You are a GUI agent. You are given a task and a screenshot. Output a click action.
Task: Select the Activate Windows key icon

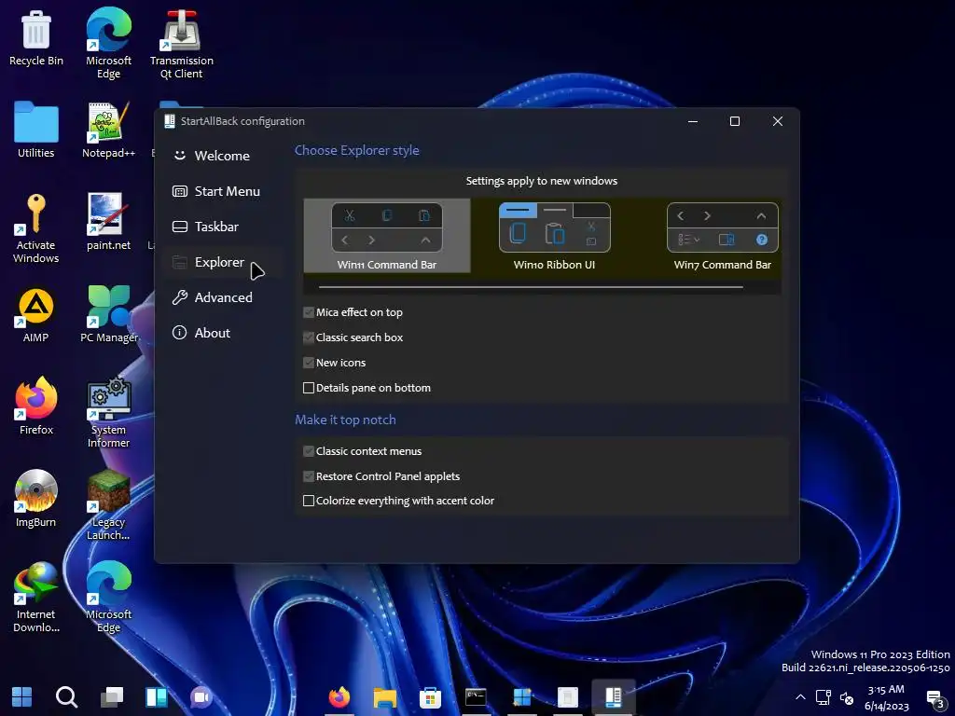point(36,229)
